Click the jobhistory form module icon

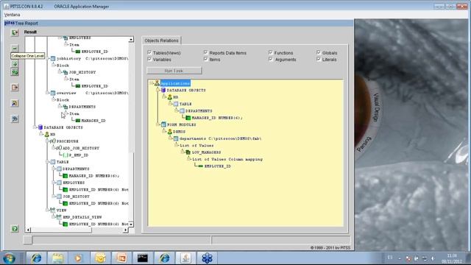click(53, 59)
